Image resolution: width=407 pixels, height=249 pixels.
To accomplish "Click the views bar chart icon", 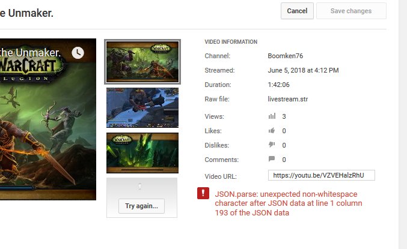I will pos(272,116).
